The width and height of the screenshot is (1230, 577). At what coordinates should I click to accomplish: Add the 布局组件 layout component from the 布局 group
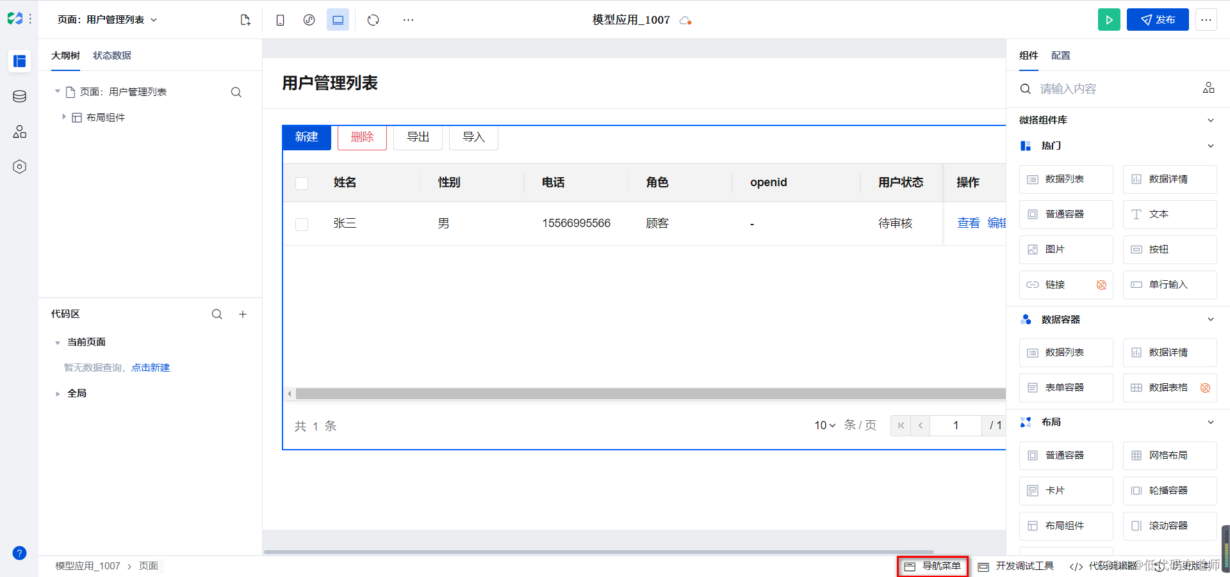1066,526
